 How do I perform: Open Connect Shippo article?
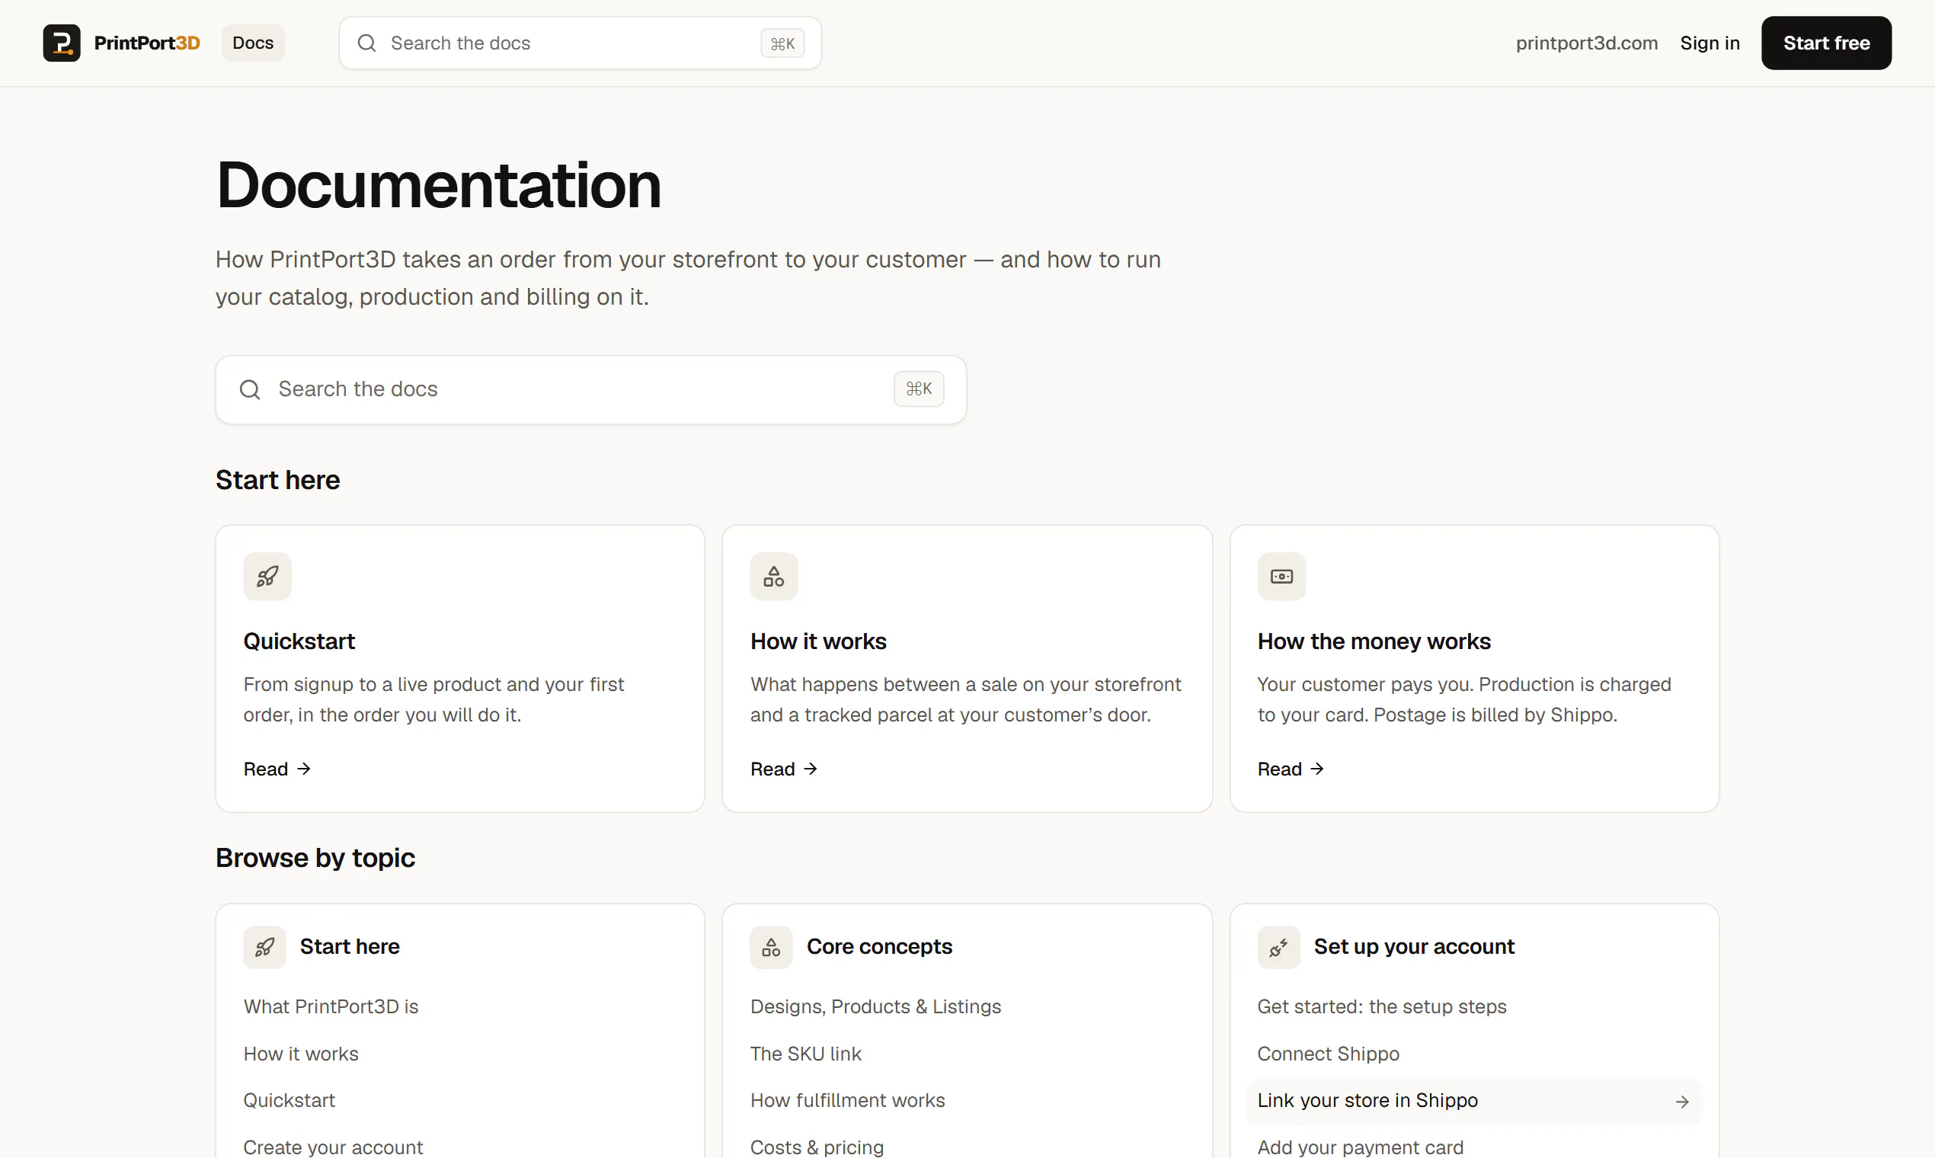click(x=1328, y=1054)
